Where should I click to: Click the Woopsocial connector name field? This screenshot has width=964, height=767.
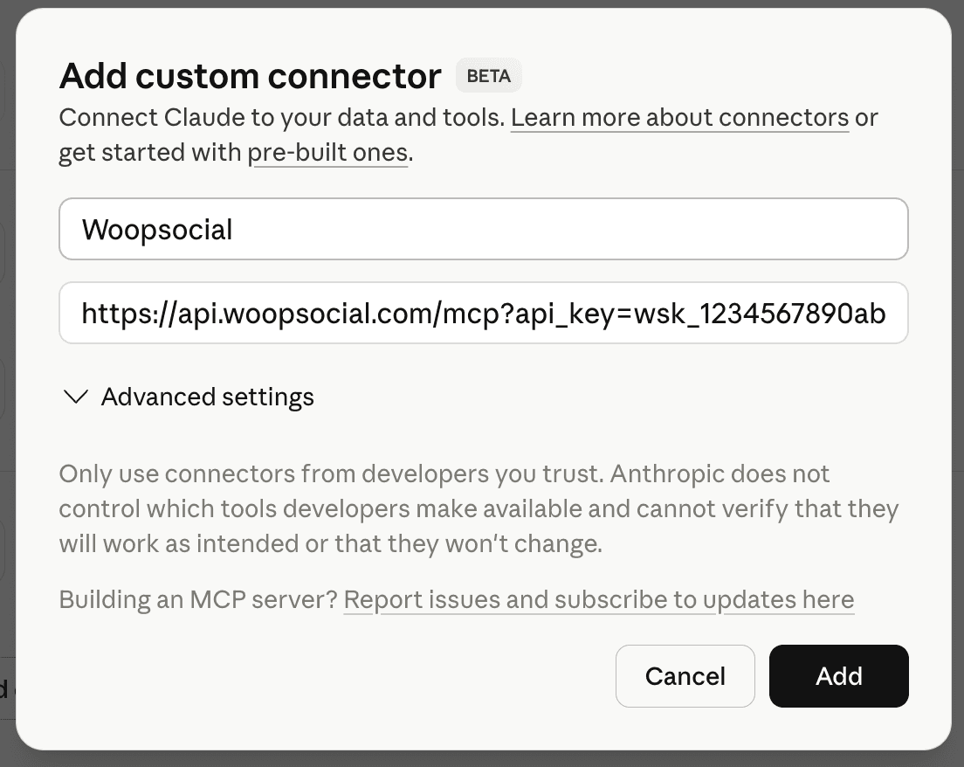483,229
